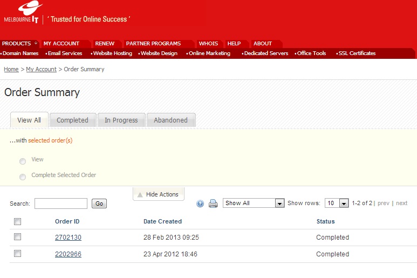Click Completed status of order 2202966
417x278 pixels.
(x=332, y=254)
